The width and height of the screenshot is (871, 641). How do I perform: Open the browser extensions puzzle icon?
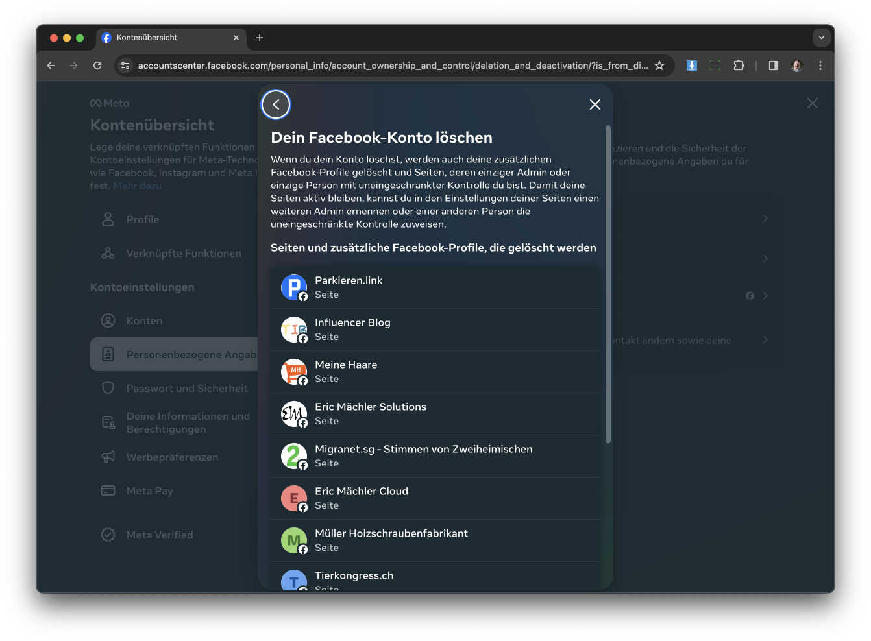pos(739,66)
